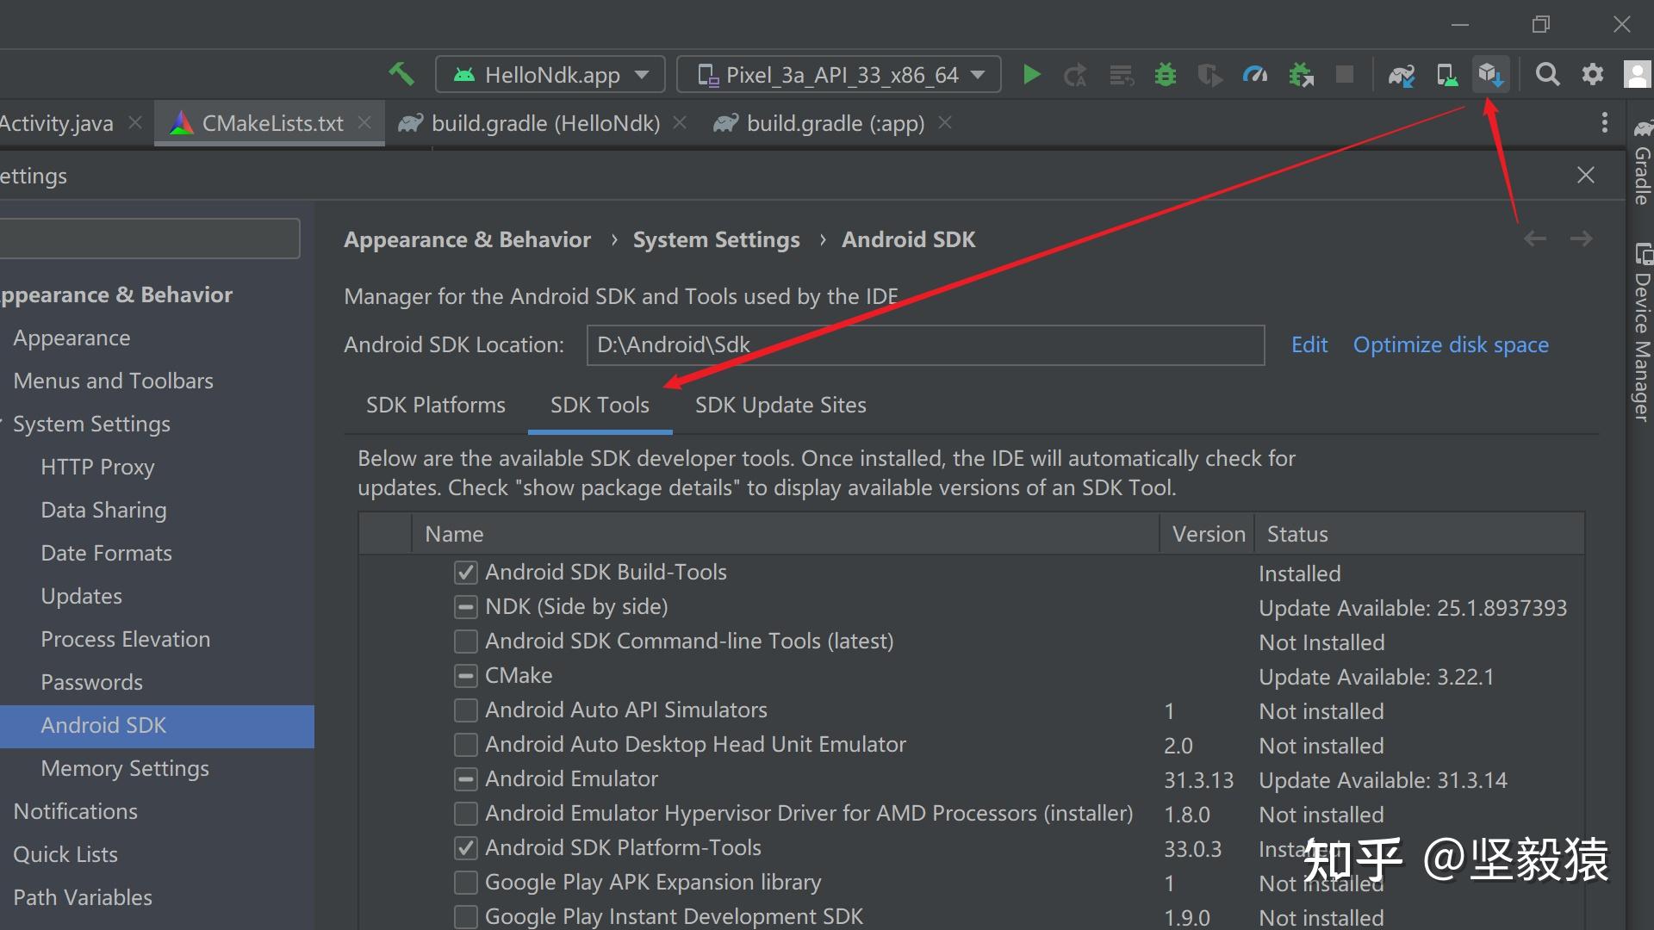
Task: Click the green Run app icon
Action: pos(1031,75)
